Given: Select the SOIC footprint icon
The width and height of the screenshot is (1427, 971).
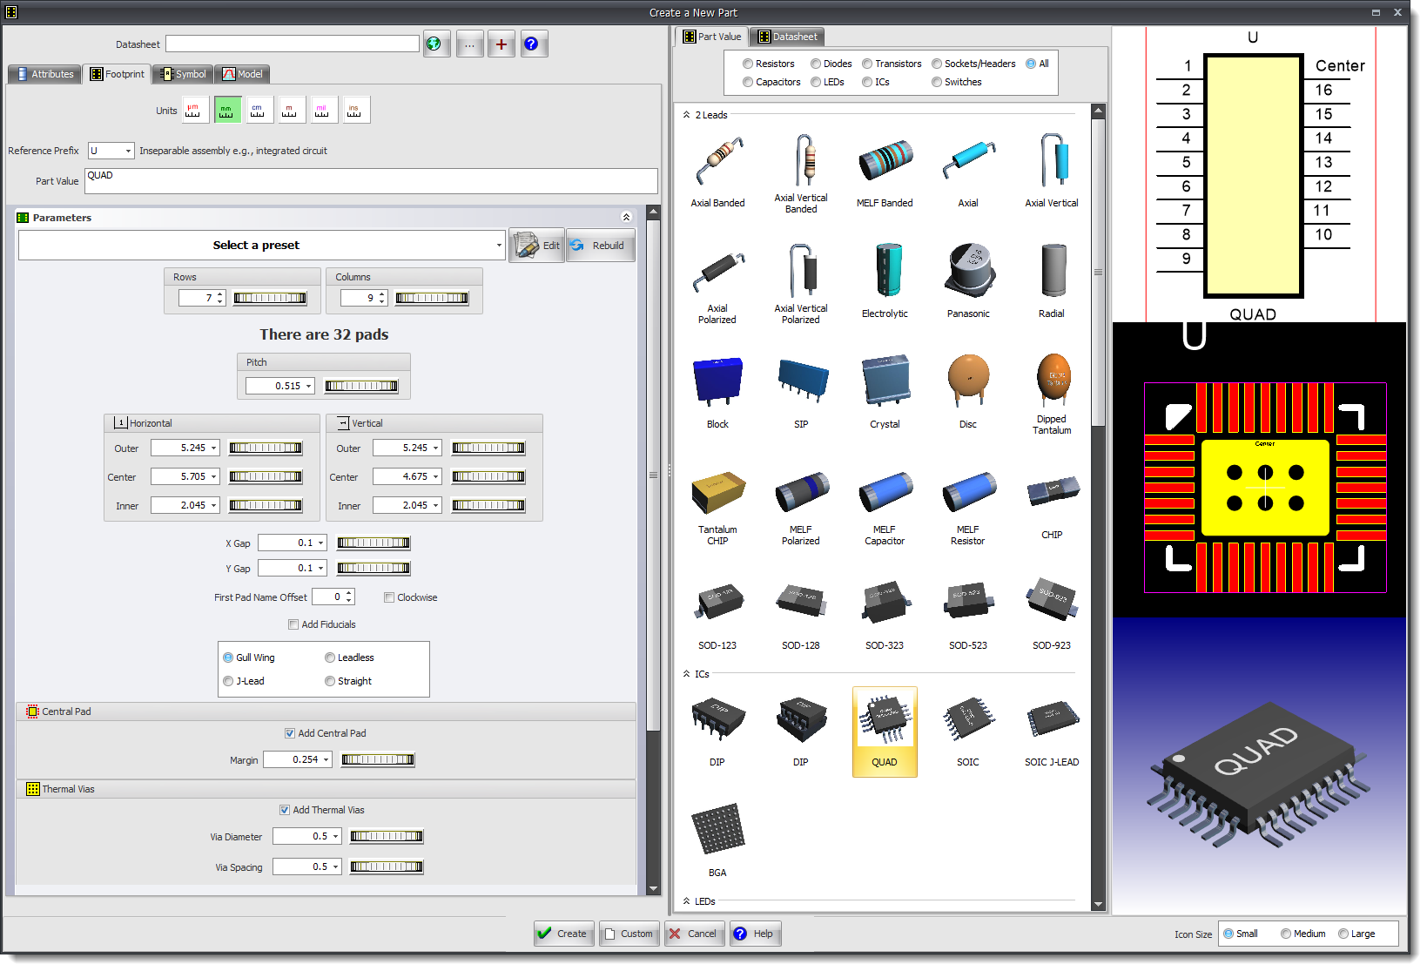Looking at the screenshot, I should click(x=968, y=718).
